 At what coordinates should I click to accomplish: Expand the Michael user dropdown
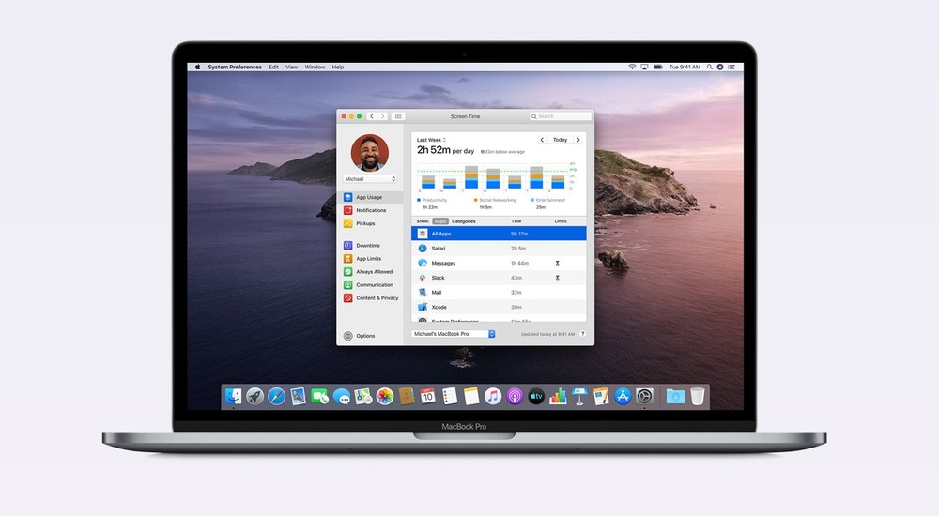[x=371, y=178]
